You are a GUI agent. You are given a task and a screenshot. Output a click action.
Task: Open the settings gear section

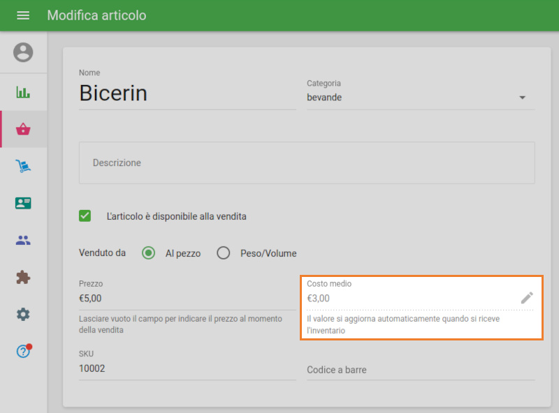[23, 315]
